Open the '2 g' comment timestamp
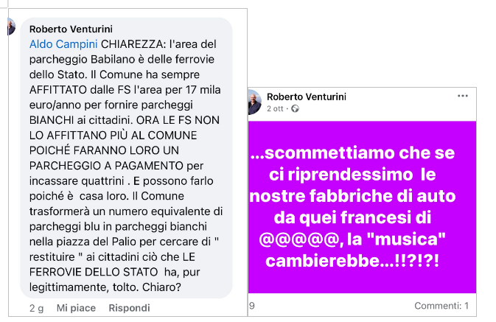496x322 pixels. click(36, 308)
